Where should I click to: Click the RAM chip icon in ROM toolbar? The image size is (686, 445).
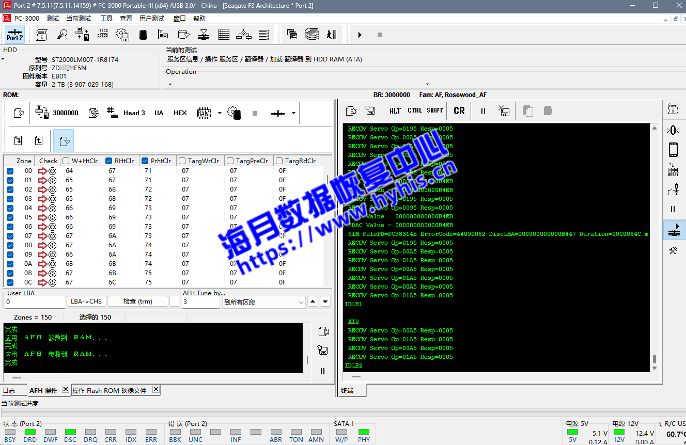click(x=204, y=113)
